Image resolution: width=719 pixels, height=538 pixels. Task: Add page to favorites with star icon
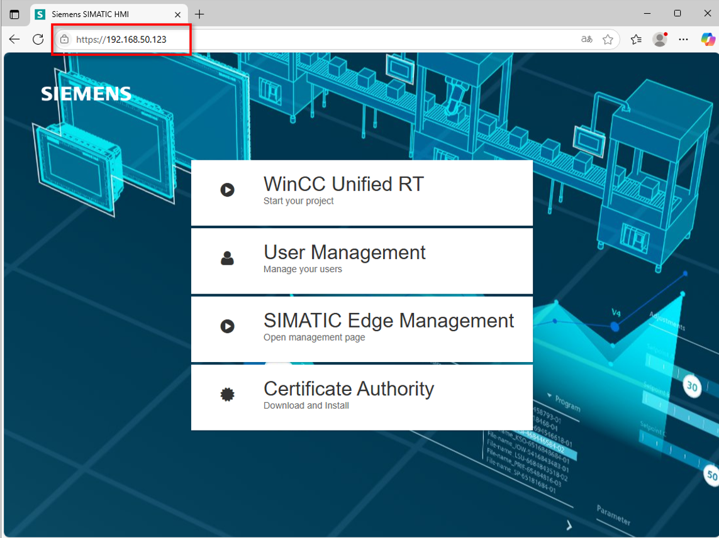pos(608,40)
